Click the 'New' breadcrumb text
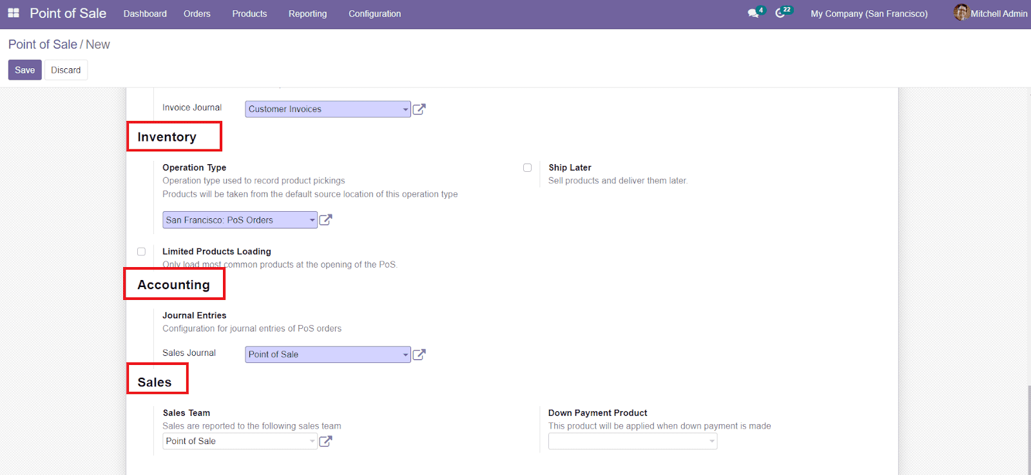Viewport: 1031px width, 475px height. pyautogui.click(x=98, y=44)
